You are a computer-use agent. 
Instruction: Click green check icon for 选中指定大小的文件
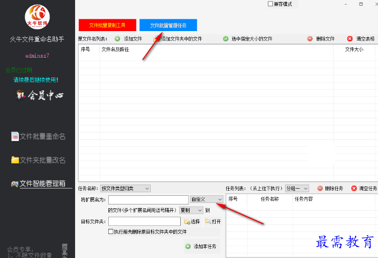tap(226, 39)
